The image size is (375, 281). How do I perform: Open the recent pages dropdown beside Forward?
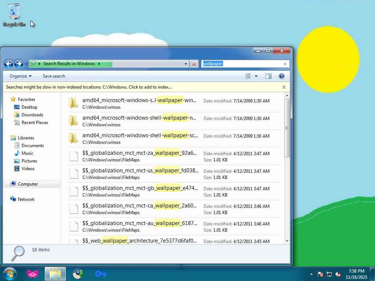click(x=26, y=64)
